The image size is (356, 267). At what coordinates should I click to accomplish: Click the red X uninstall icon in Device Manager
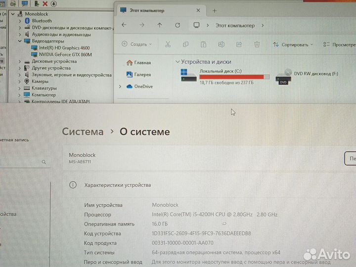click(45, 3)
